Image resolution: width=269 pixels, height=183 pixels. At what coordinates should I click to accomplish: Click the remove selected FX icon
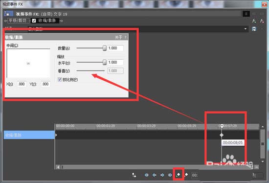pos(262,21)
